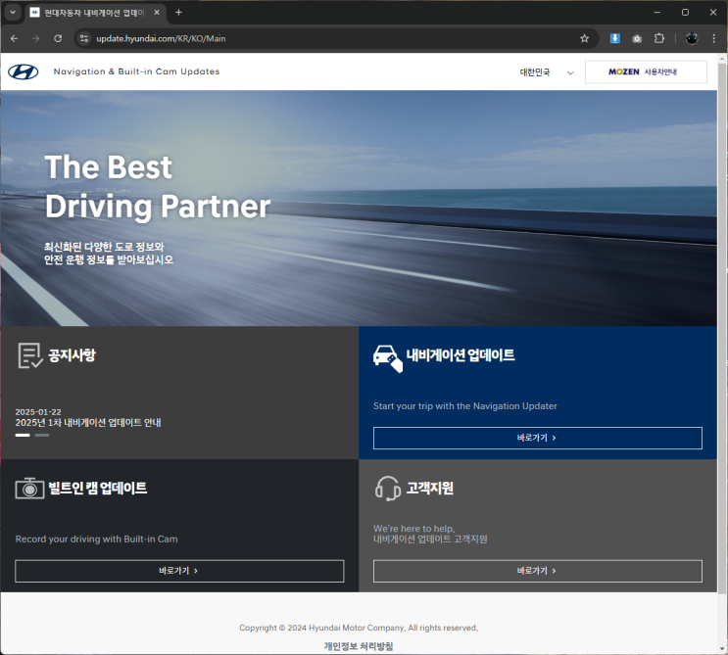The image size is (728, 655).
Task: Click 바로가기 under 내비게이션 업데이트
Action: point(538,438)
